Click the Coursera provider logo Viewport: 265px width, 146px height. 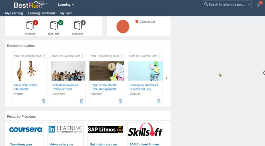click(x=26, y=130)
